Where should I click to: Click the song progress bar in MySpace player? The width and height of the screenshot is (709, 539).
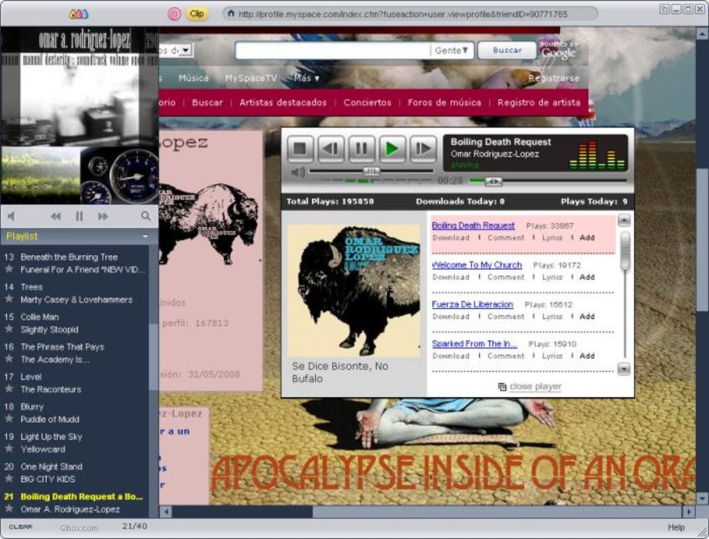(549, 181)
